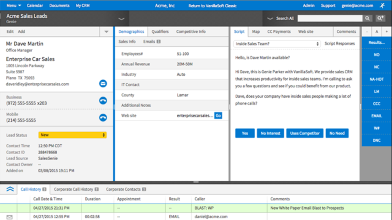Click Return to VanillaSoft Classic link

click(213, 6)
